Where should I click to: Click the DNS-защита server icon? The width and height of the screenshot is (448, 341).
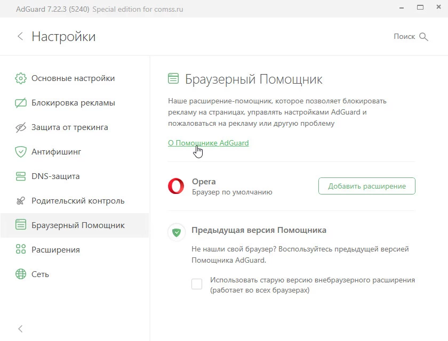[21, 176]
